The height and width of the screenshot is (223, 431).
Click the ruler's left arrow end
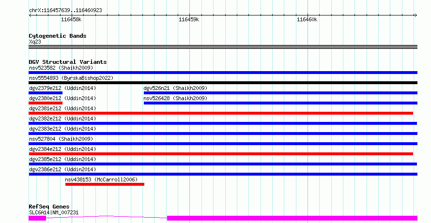click(x=30, y=15)
